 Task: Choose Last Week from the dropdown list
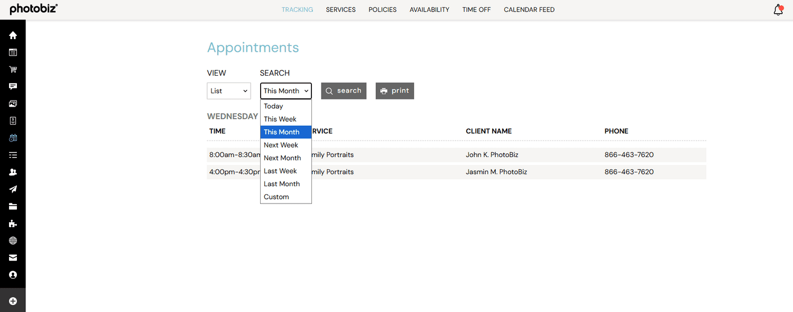285,171
